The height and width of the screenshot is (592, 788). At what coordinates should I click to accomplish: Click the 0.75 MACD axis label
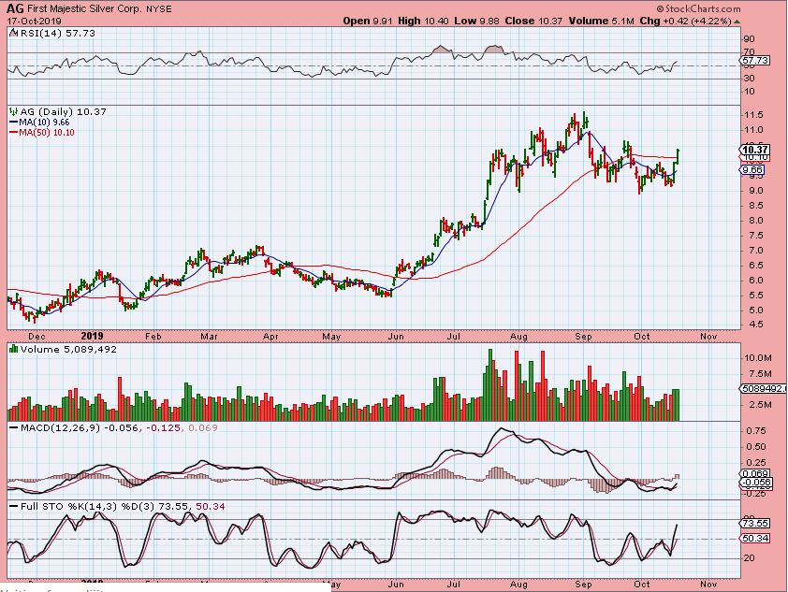pyautogui.click(x=756, y=431)
